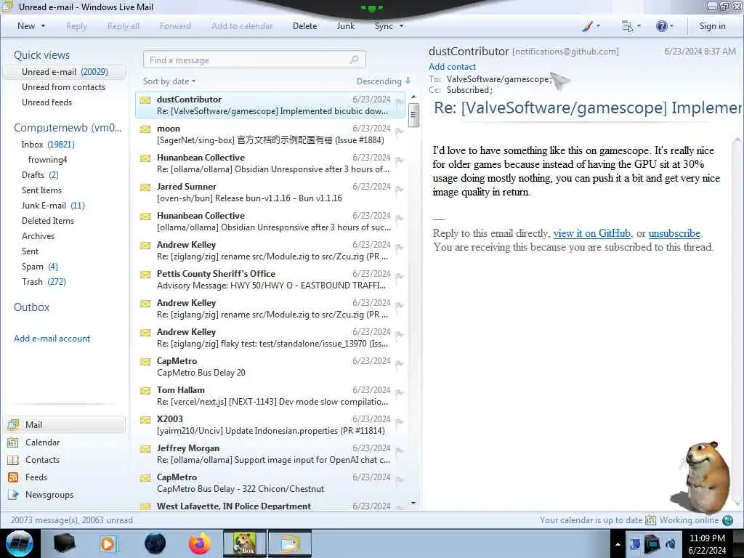This screenshot has width=744, height=558.
Task: Open the New message dropdown arrow
Action: click(x=43, y=26)
